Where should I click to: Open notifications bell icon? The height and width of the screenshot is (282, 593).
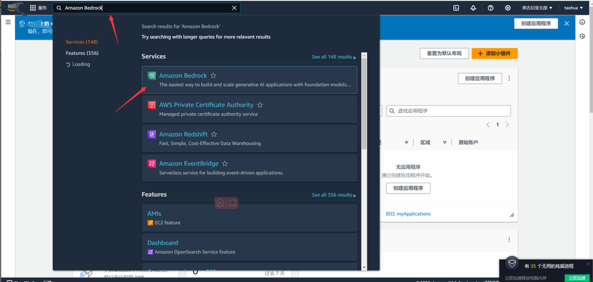pyautogui.click(x=473, y=8)
